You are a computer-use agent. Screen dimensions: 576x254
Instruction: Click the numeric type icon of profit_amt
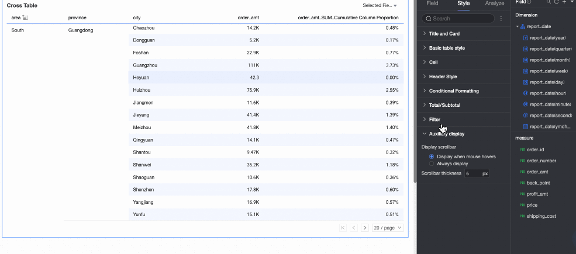522,194
